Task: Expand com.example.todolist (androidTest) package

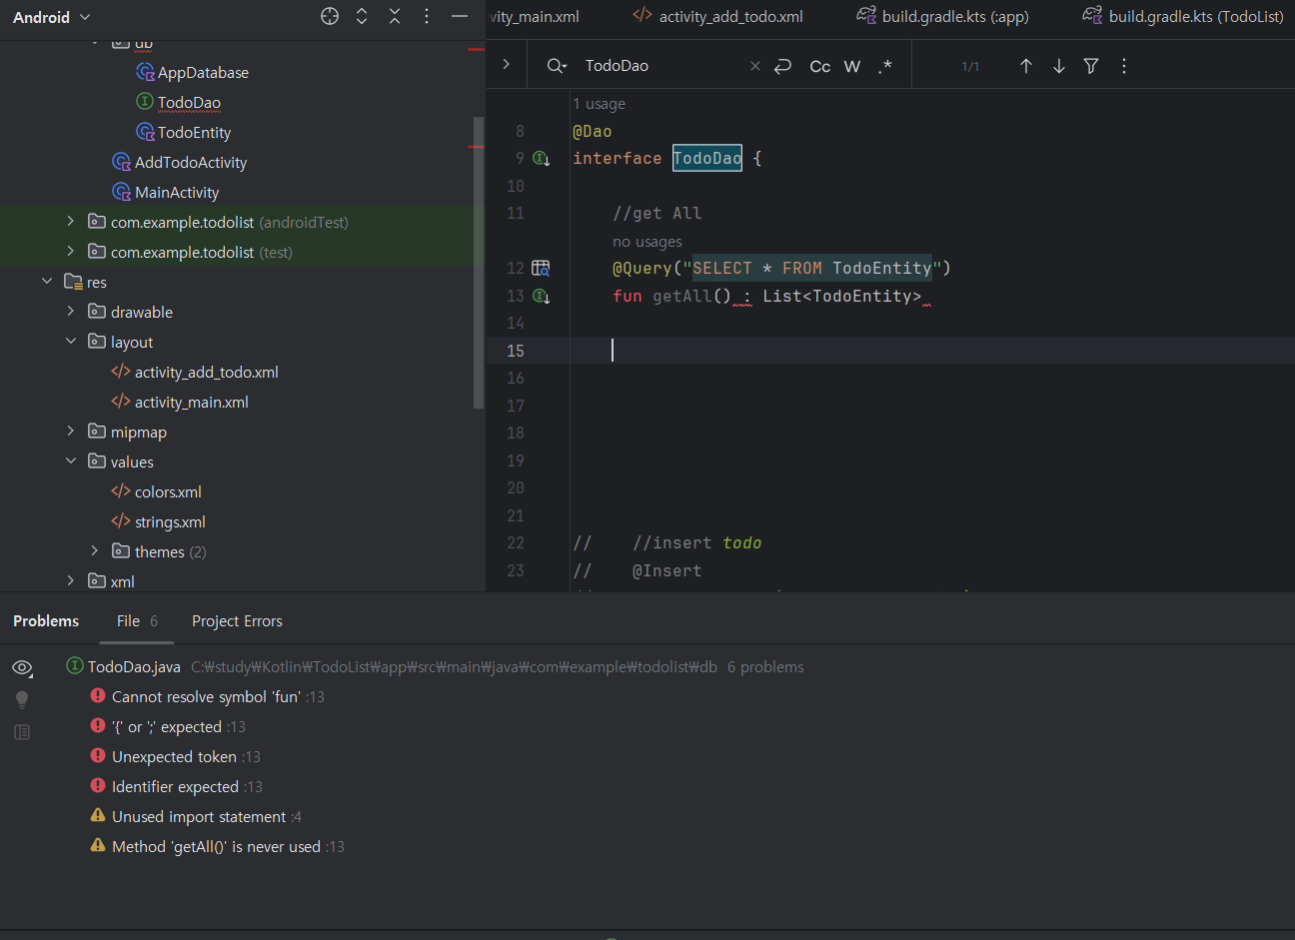Action: click(70, 221)
